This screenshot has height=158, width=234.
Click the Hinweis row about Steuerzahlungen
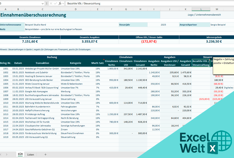[x=117, y=49]
